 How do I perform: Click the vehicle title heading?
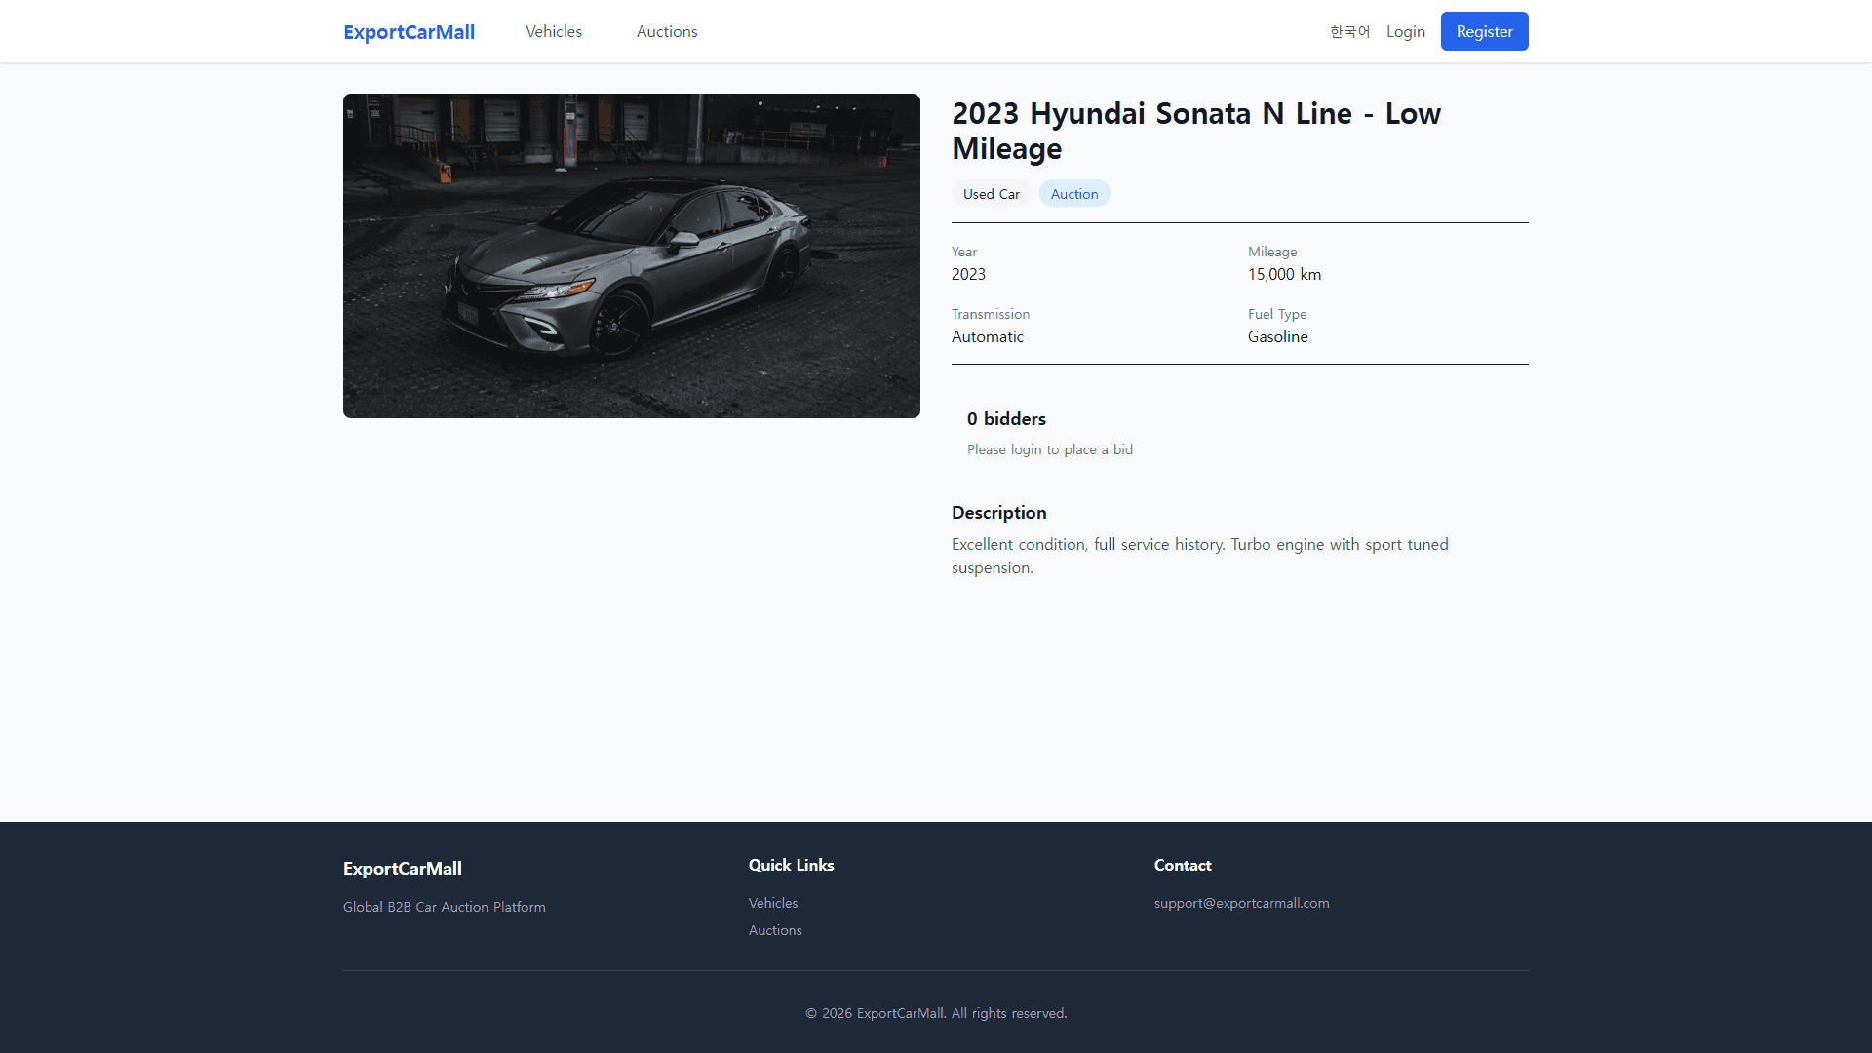(1195, 131)
